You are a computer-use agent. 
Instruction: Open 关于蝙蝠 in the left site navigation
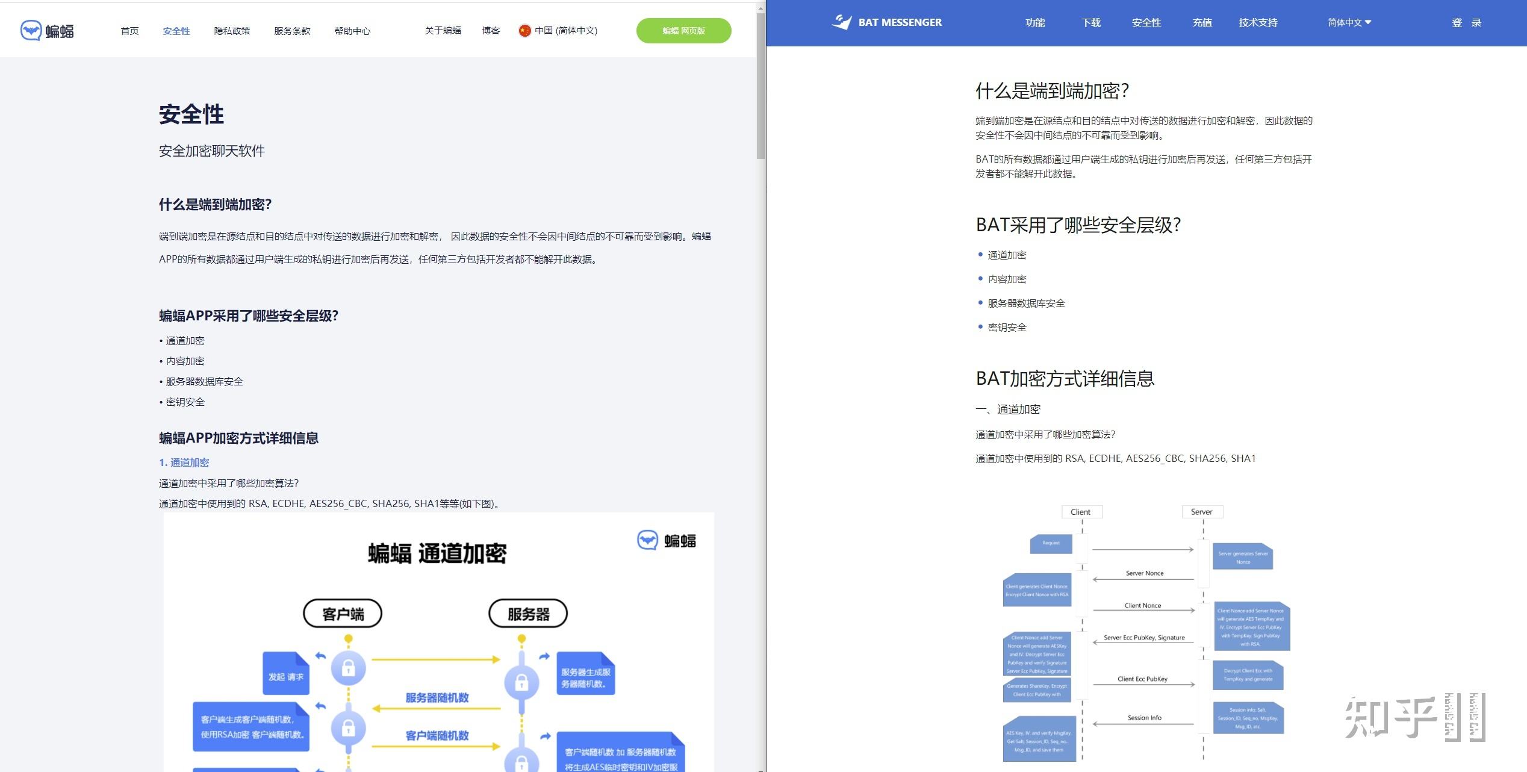443,31
